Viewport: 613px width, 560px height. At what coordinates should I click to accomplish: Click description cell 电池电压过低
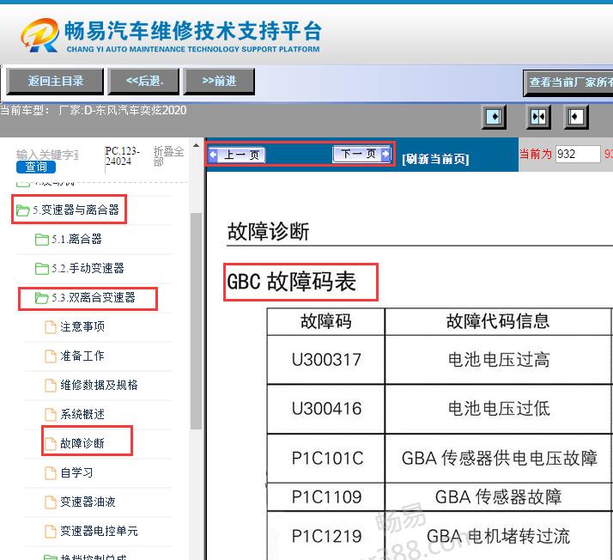pyautogui.click(x=499, y=409)
